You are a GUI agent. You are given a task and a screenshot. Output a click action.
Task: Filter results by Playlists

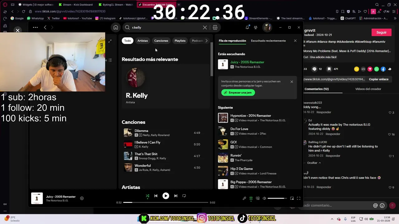(x=180, y=41)
